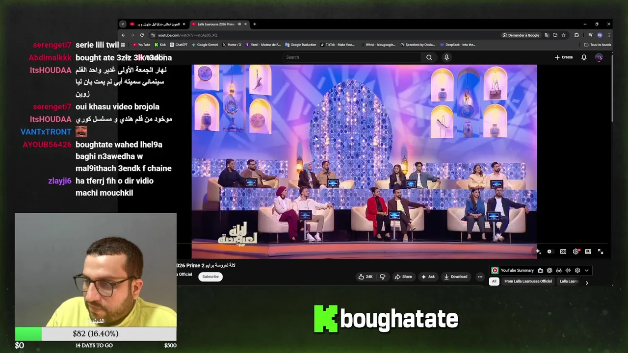Select From Lalla Laaroussa Officiel chip
The width and height of the screenshot is (628, 353).
pos(528,281)
